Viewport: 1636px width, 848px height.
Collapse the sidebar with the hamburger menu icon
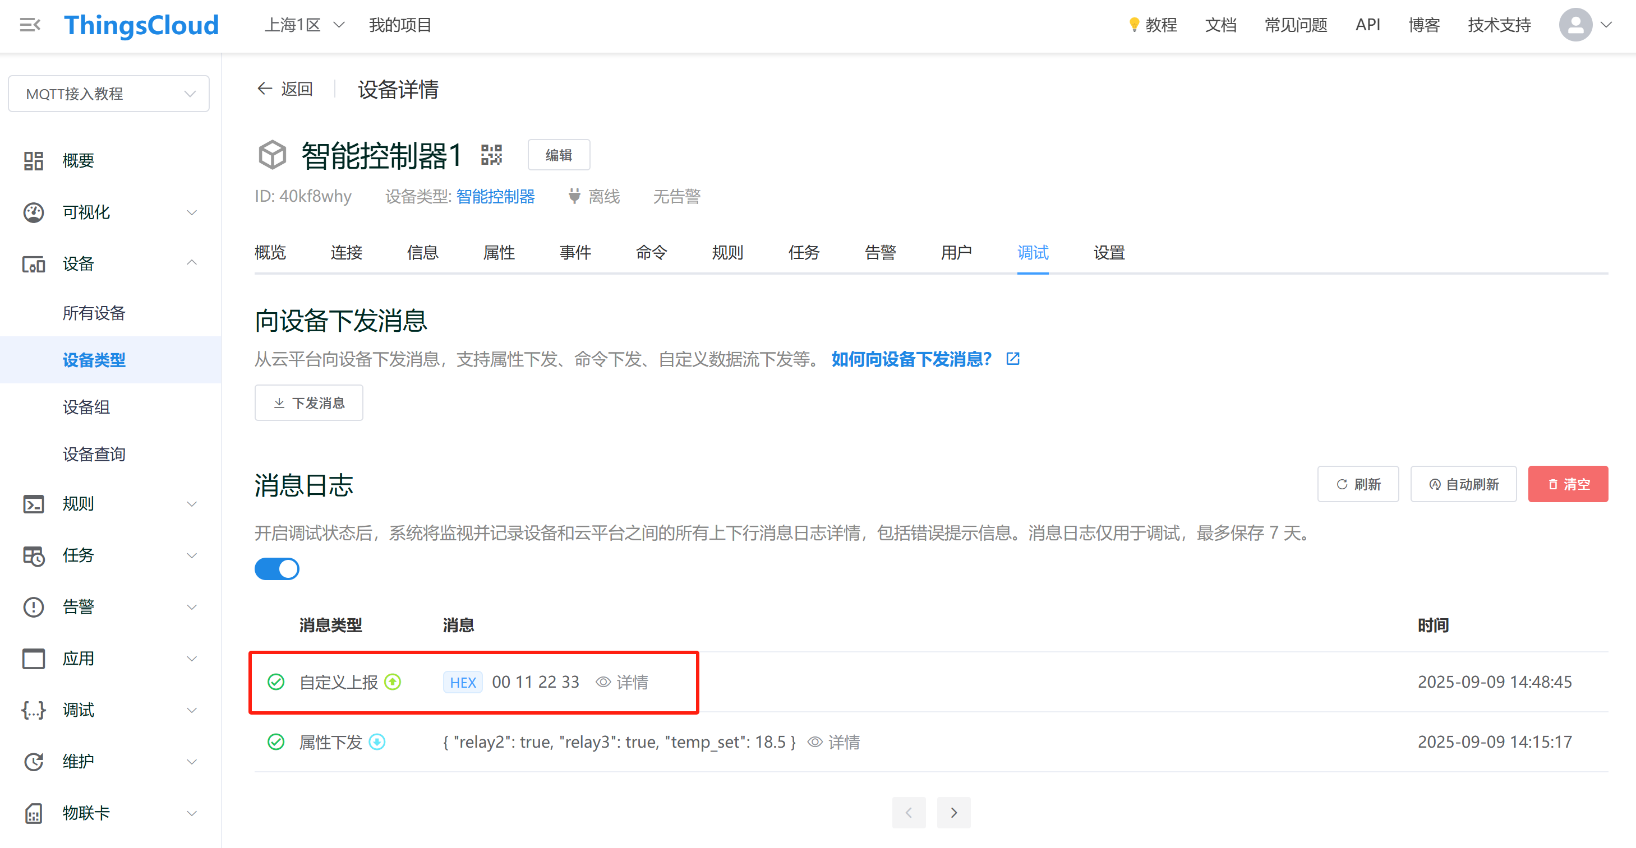(30, 25)
